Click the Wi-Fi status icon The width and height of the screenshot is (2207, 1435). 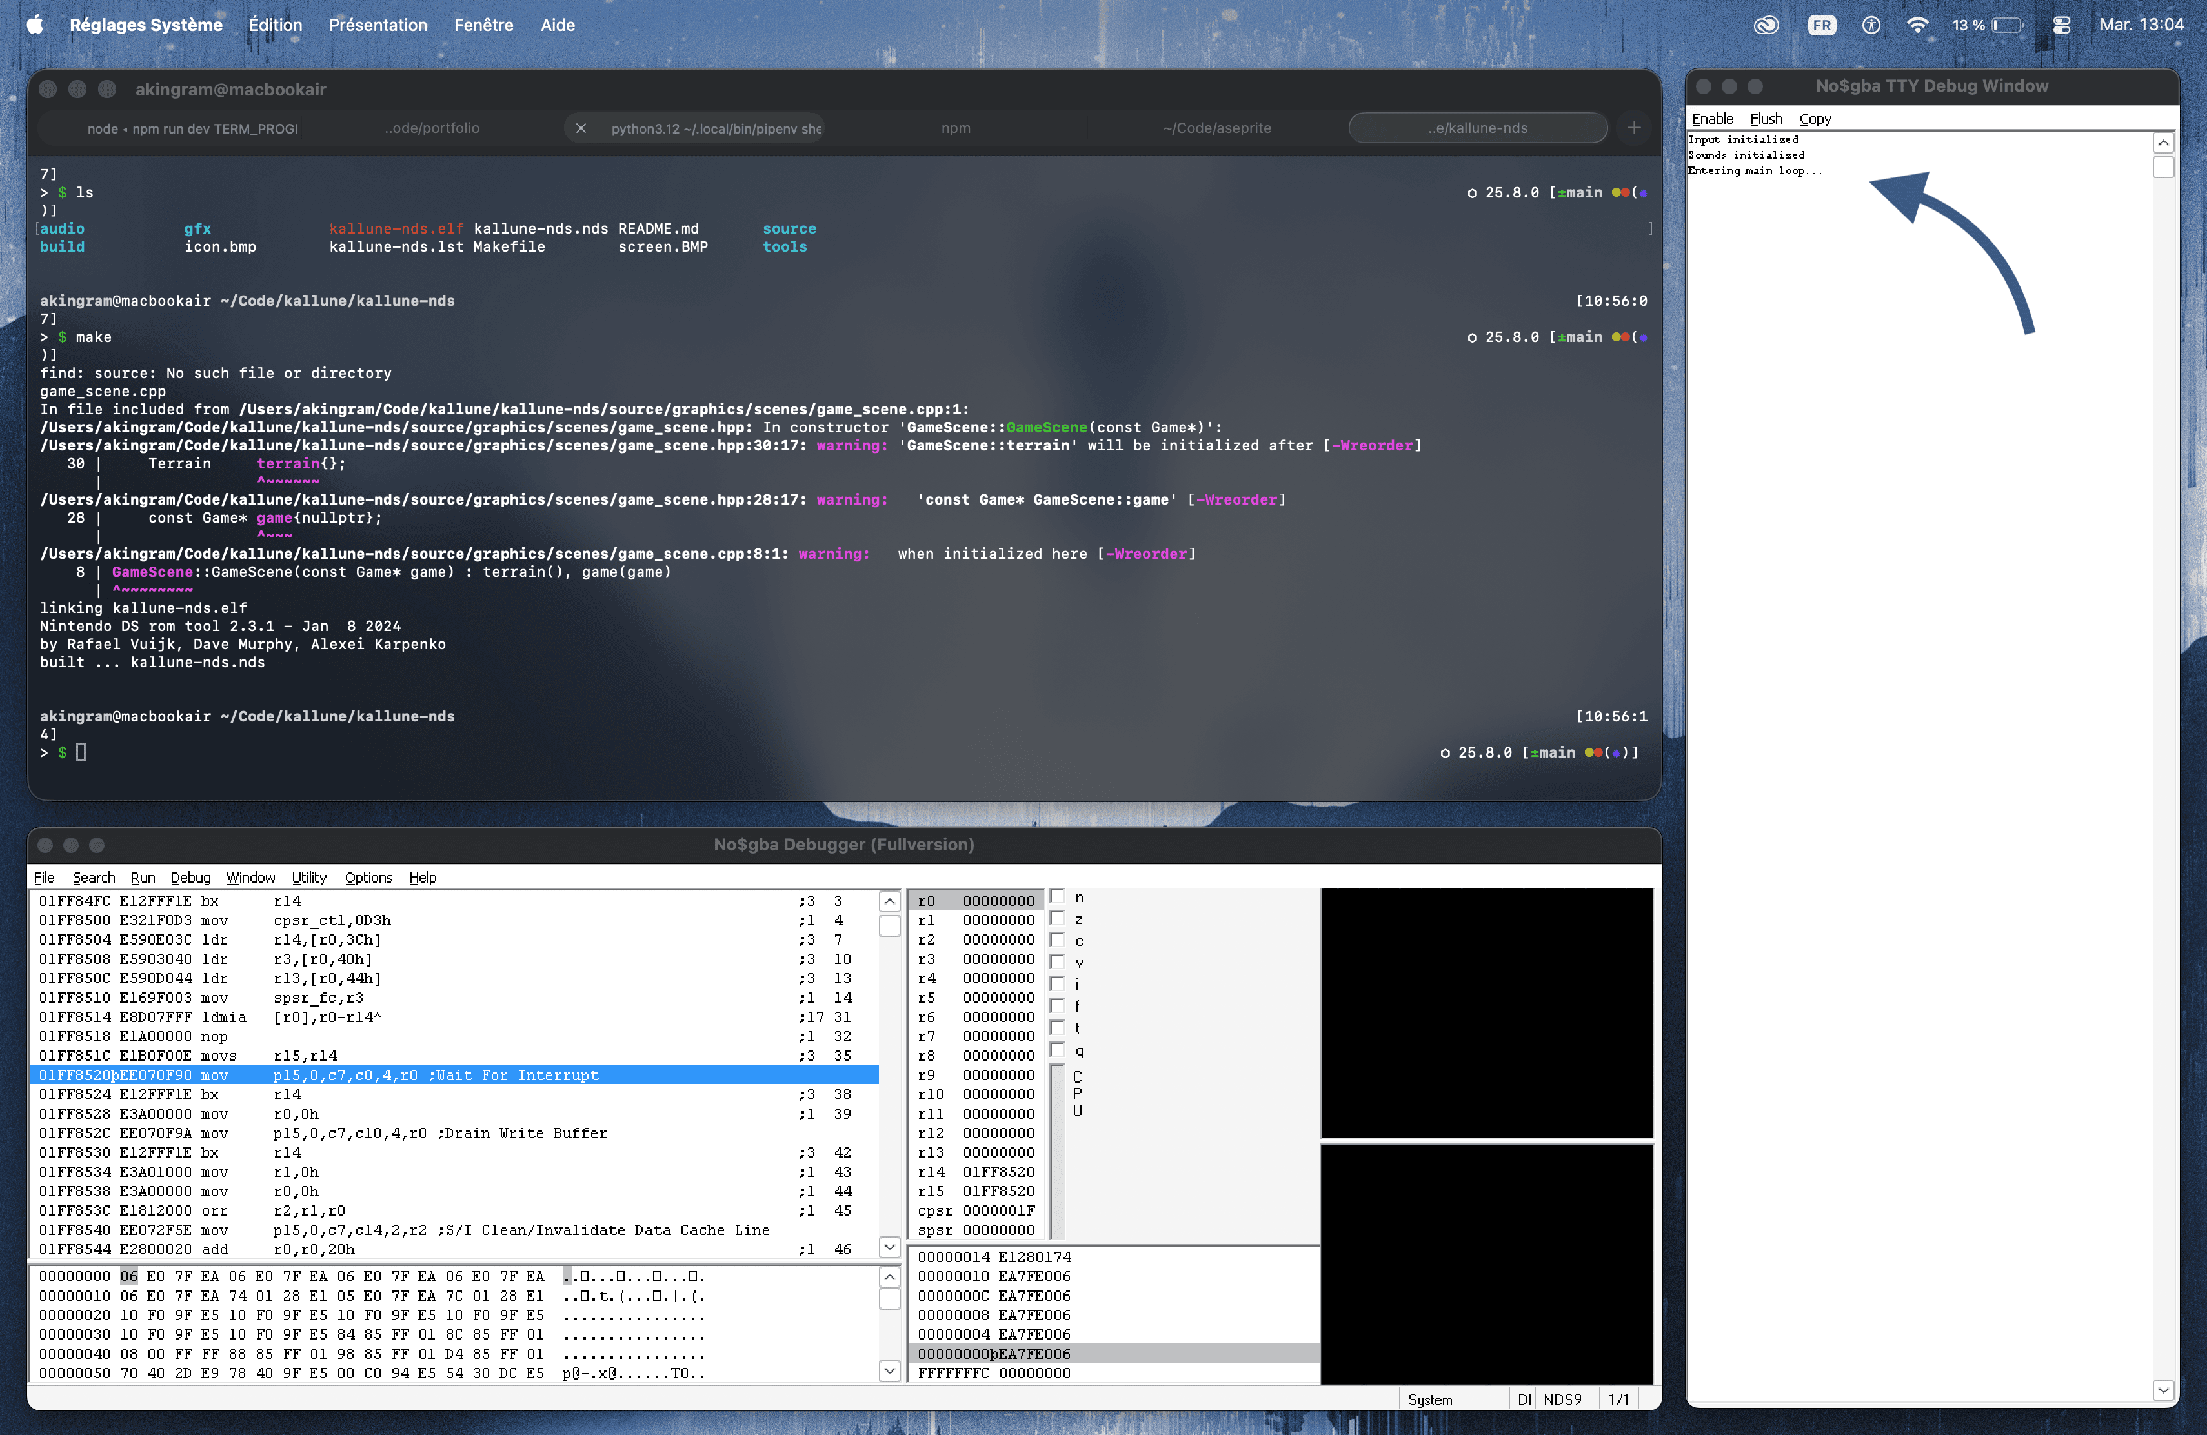[x=1917, y=25]
